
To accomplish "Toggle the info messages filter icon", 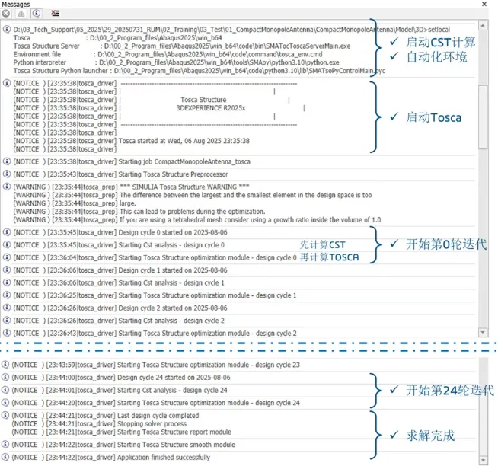I will [37, 14].
